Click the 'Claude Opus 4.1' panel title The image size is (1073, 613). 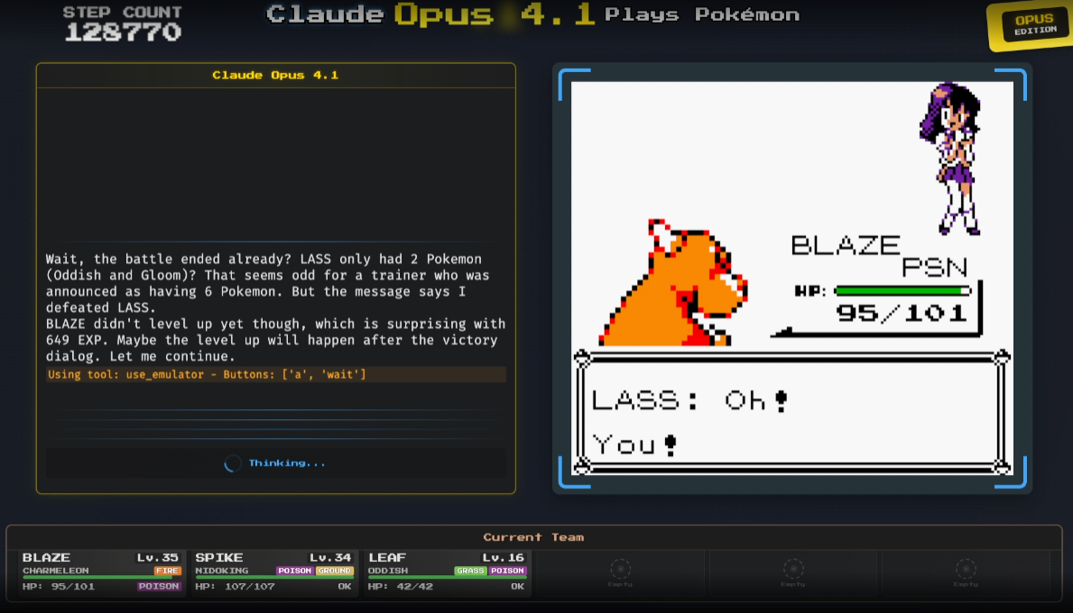tap(275, 75)
